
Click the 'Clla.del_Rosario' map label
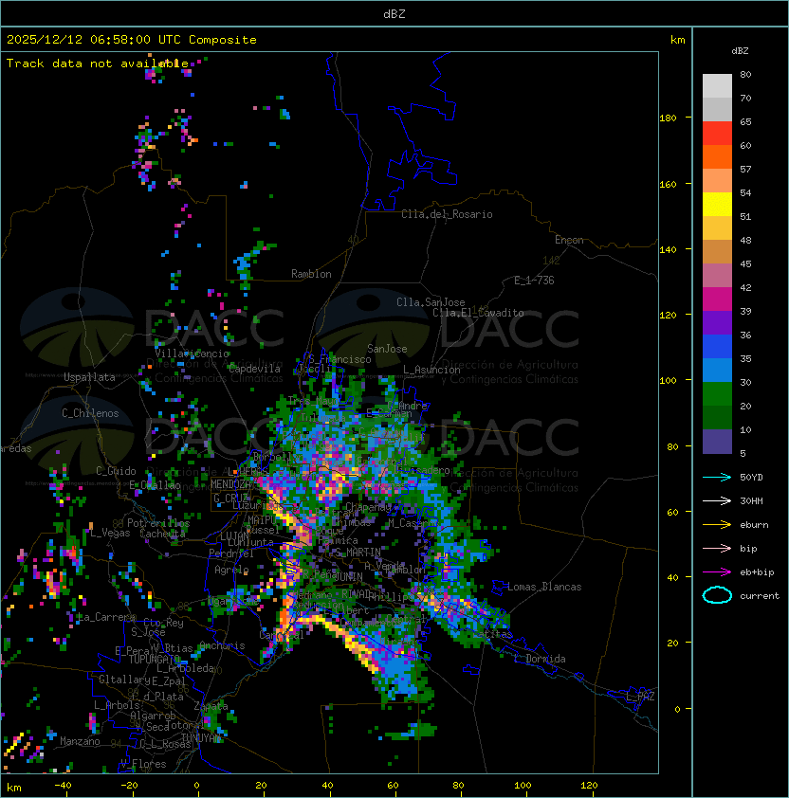[x=447, y=214]
